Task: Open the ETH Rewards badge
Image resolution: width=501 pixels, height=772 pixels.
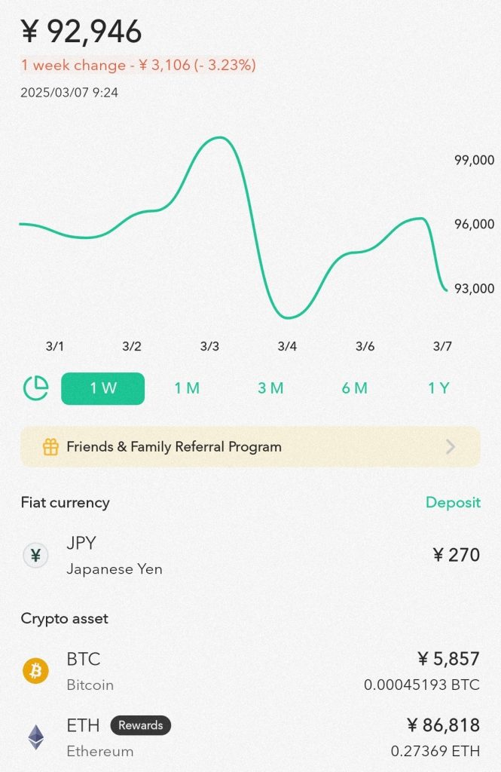Action: coord(141,725)
